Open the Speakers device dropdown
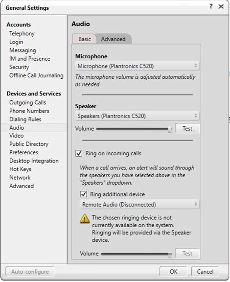Image resolution: width=230 pixels, height=282 pixels. (x=137, y=116)
